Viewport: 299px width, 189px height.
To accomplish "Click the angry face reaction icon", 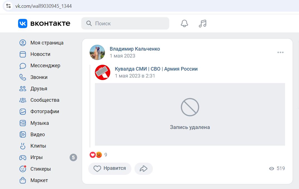I will 99,155.
